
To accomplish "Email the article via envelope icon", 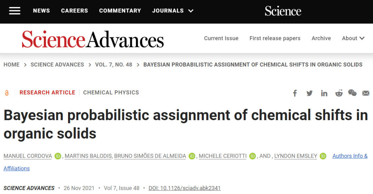I will (x=366, y=93).
